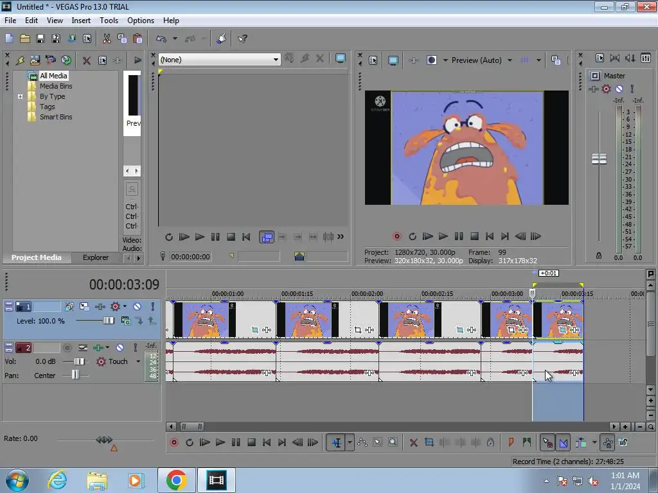Click the first video clip thumbnail on track 1

tap(205, 320)
